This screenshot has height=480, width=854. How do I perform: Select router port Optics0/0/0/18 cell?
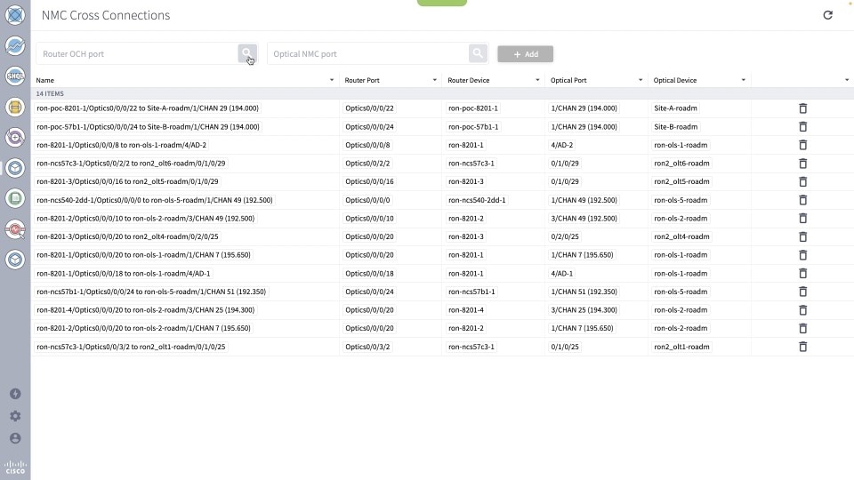(x=369, y=273)
